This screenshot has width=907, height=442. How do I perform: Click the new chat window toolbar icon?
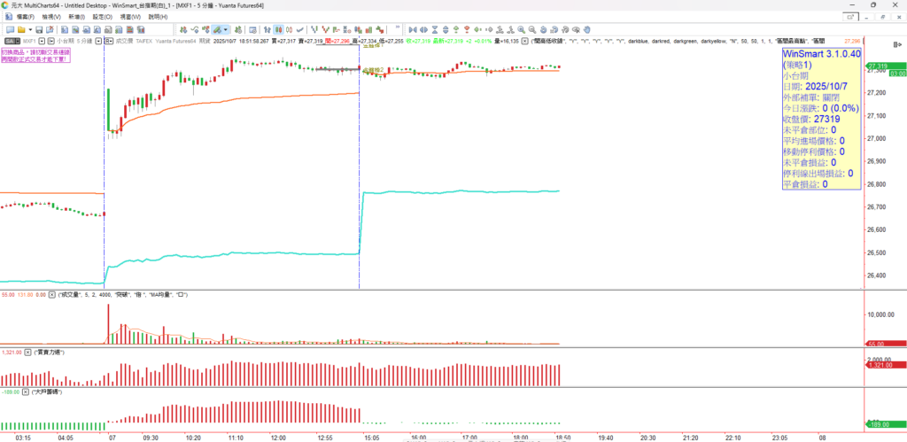click(10, 29)
